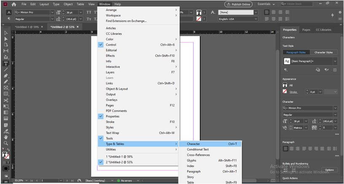The height and width of the screenshot is (184, 344).
Task: Toggle Paragraph Styles in Text Style
Action: [x=296, y=52]
